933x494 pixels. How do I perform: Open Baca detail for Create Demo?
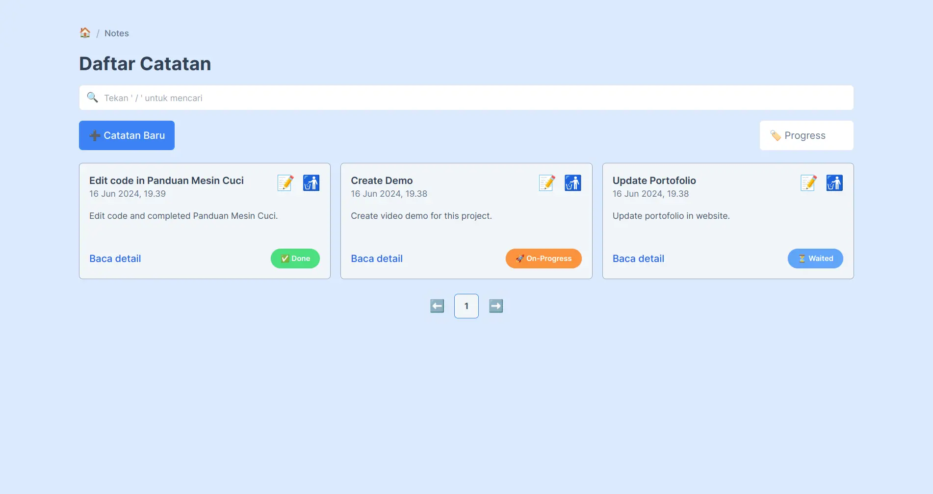tap(376, 259)
